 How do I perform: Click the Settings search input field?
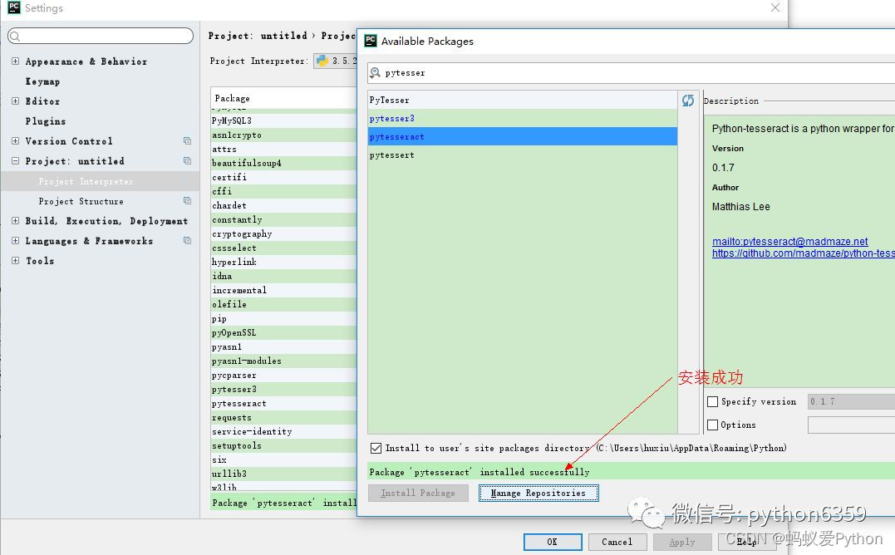(101, 36)
